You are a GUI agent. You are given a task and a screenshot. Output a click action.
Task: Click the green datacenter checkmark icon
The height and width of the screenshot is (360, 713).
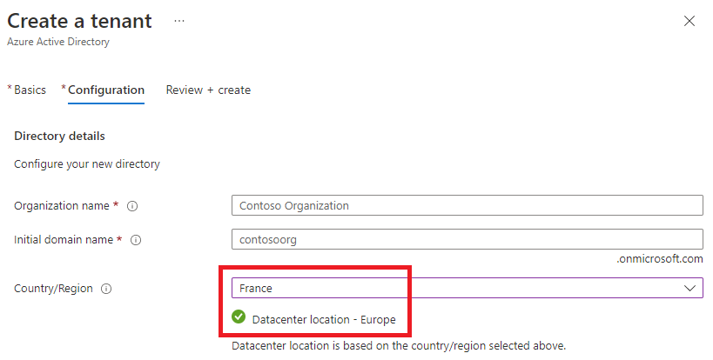pos(239,317)
